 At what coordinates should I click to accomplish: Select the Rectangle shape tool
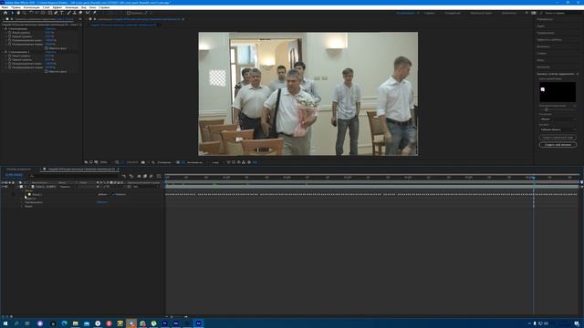click(x=50, y=13)
